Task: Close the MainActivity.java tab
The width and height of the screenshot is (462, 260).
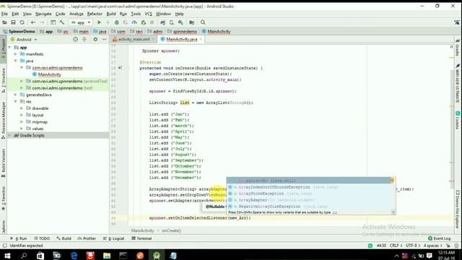Action: coord(201,39)
